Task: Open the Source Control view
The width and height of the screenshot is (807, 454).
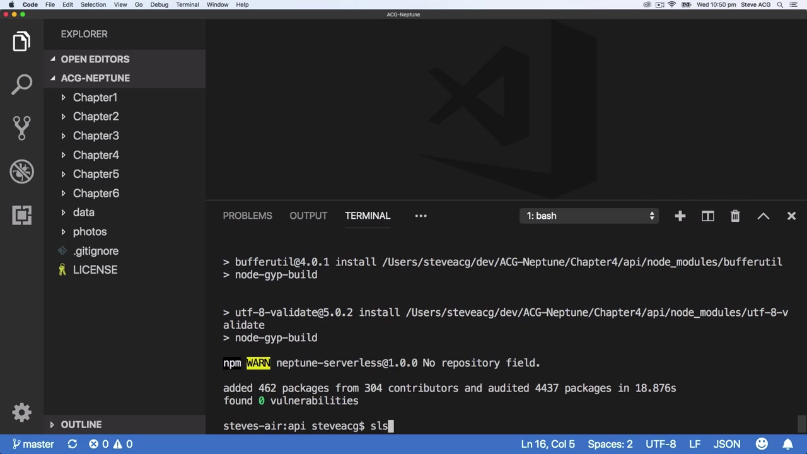Action: tap(21, 128)
